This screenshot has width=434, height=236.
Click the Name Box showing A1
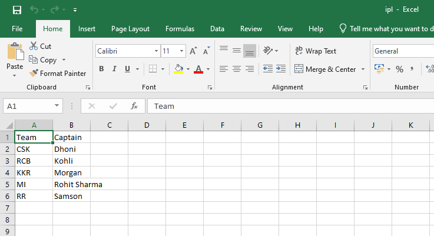tap(29, 106)
